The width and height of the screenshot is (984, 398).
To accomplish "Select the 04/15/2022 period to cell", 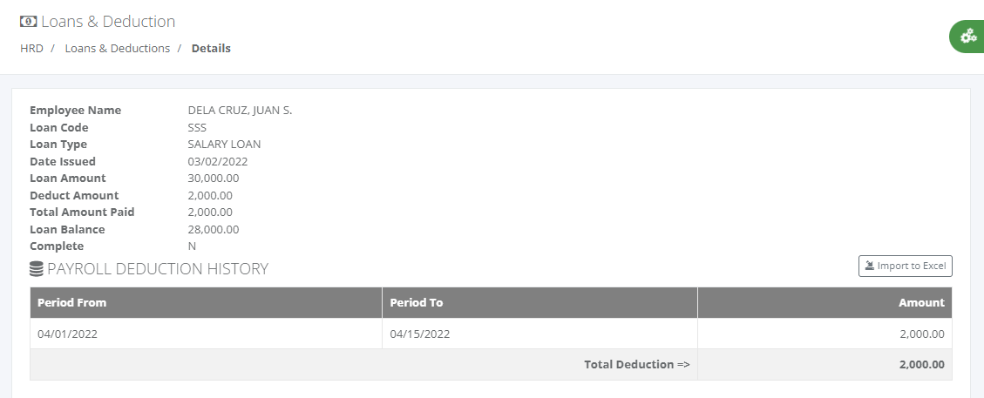I will click(540, 334).
